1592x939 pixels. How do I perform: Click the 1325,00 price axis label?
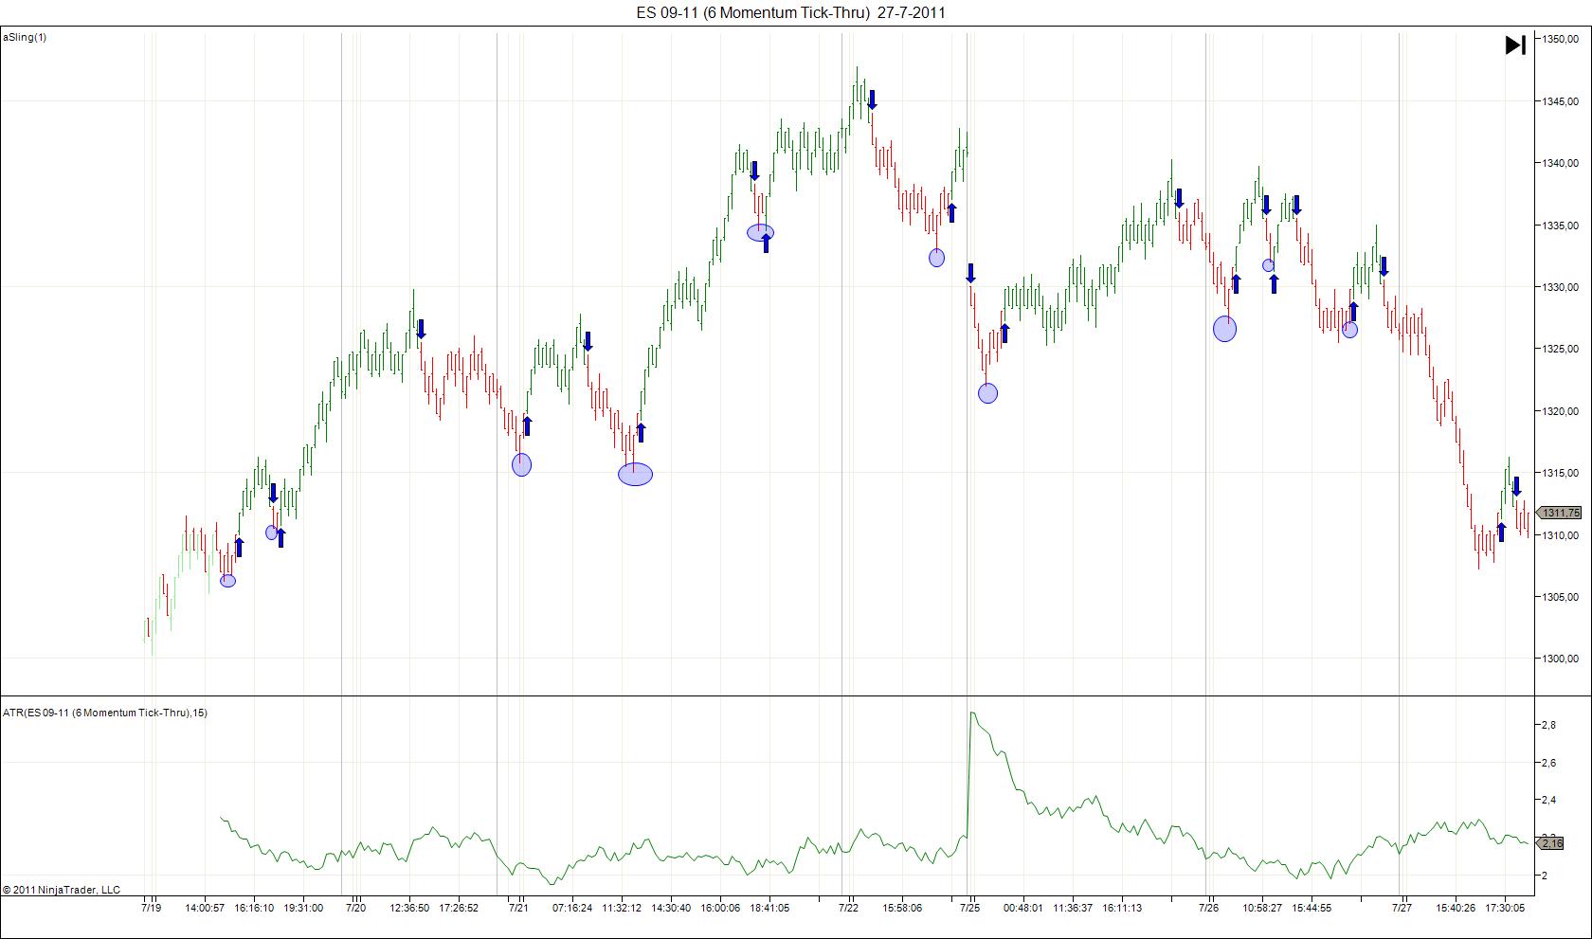pyautogui.click(x=1560, y=349)
